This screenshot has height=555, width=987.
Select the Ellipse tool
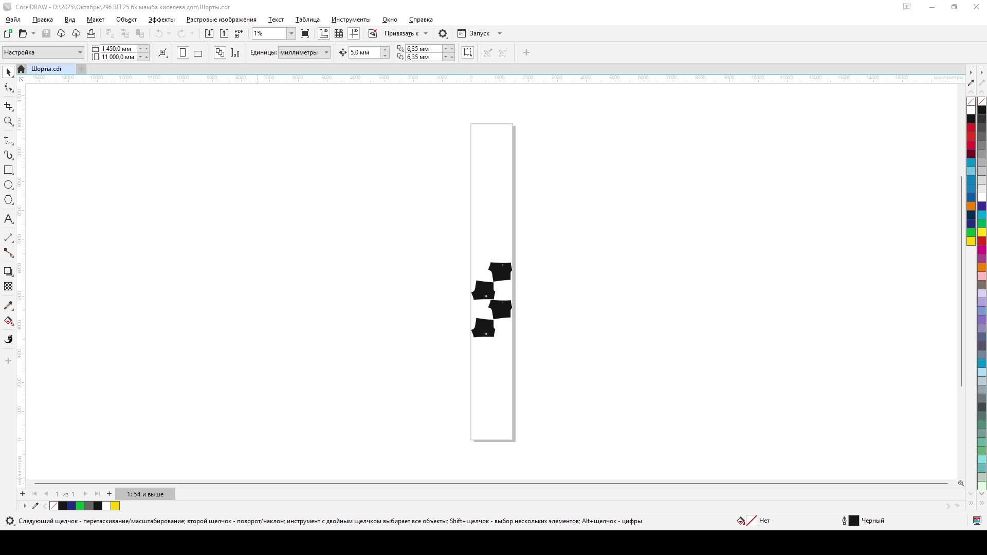pyautogui.click(x=8, y=184)
